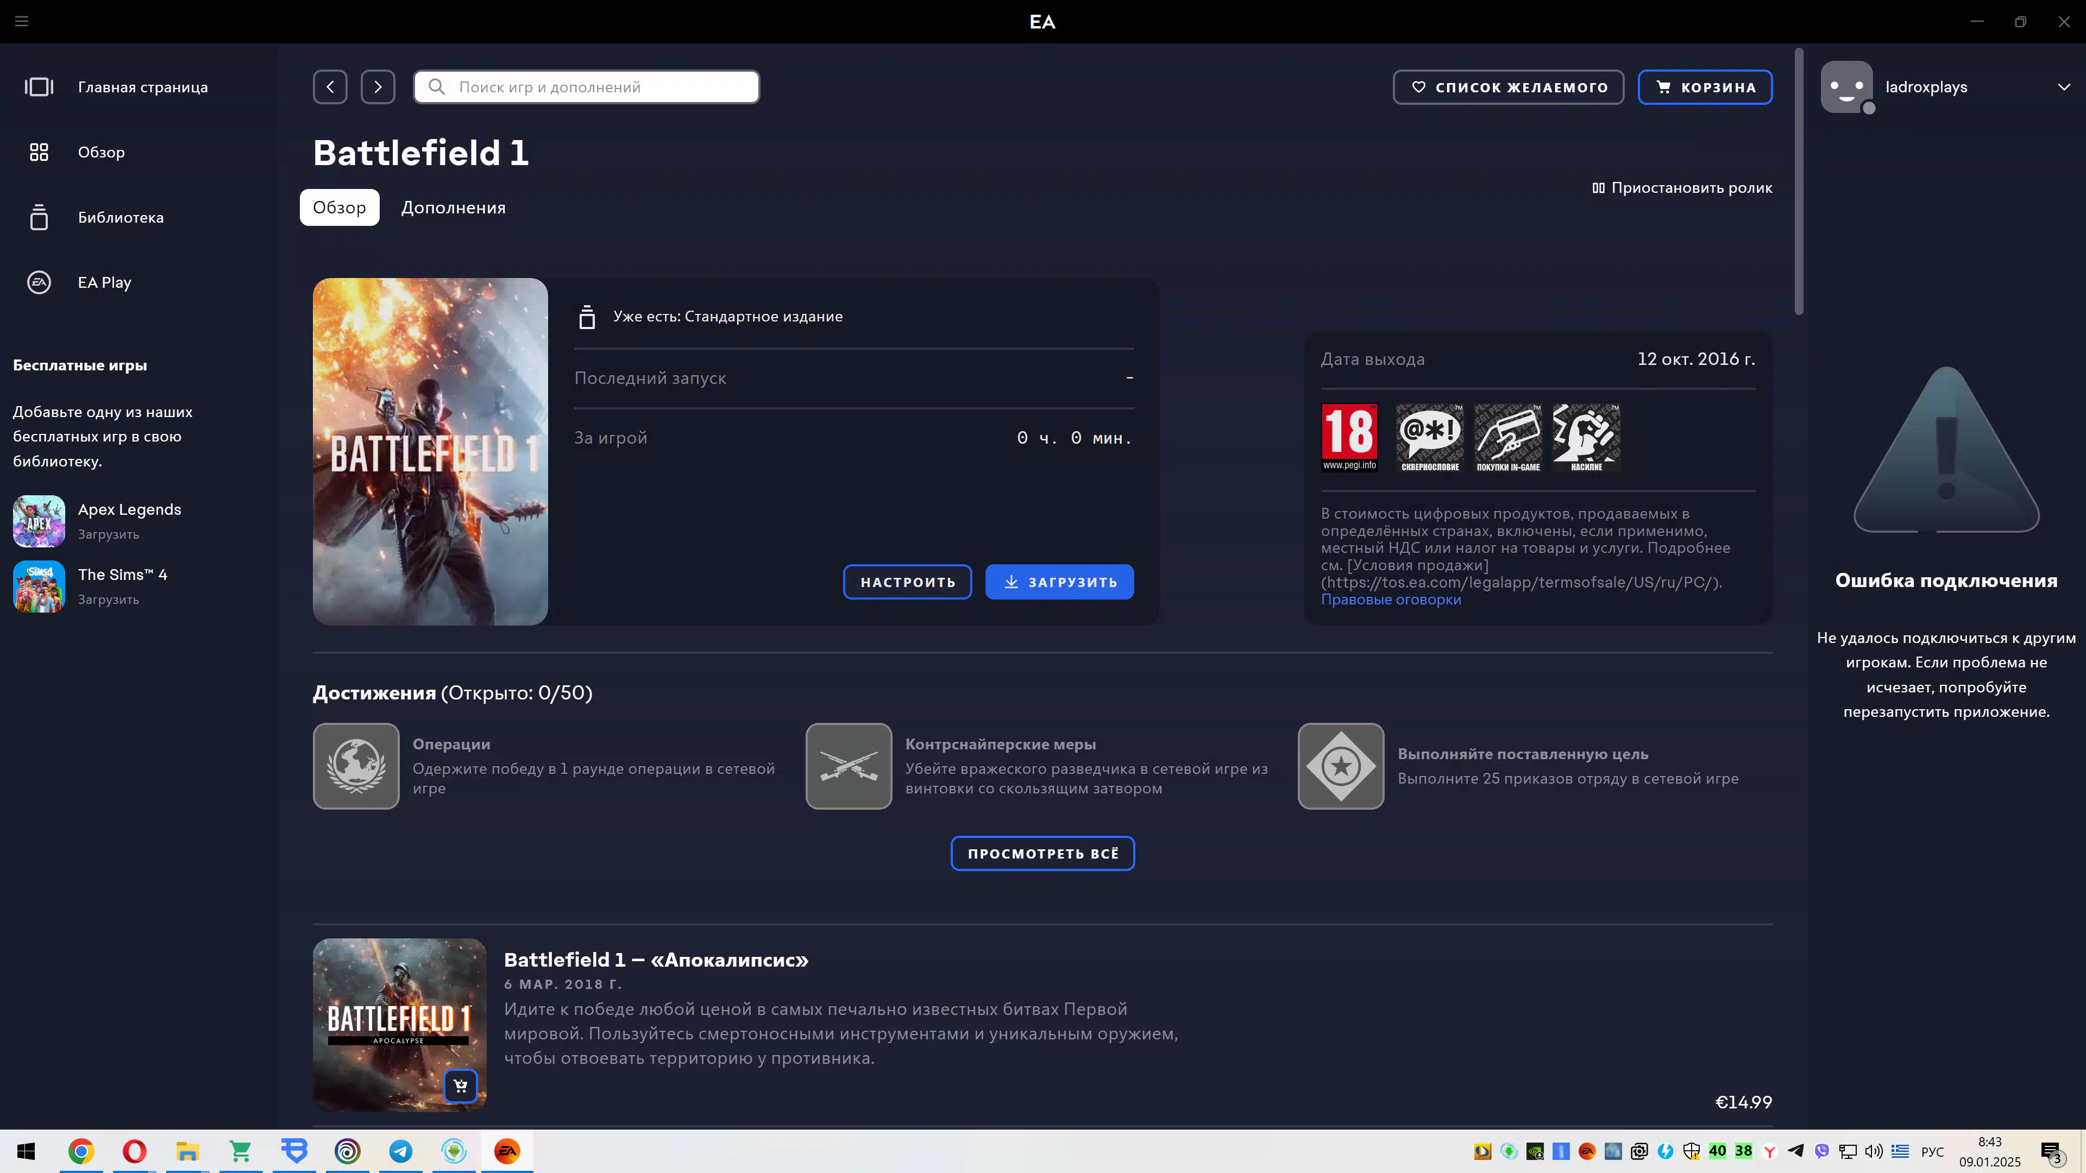Click Просмотреть всё achievements button
This screenshot has width=2086, height=1173.
click(1043, 853)
